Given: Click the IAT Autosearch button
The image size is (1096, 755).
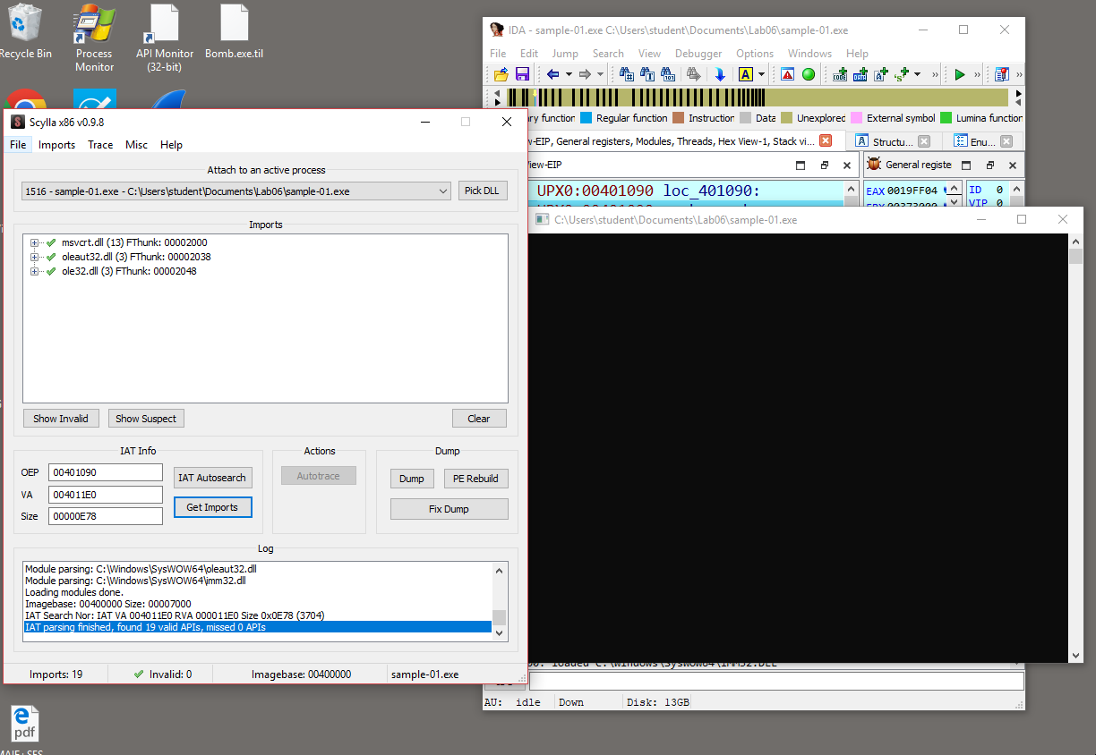Looking at the screenshot, I should (212, 478).
